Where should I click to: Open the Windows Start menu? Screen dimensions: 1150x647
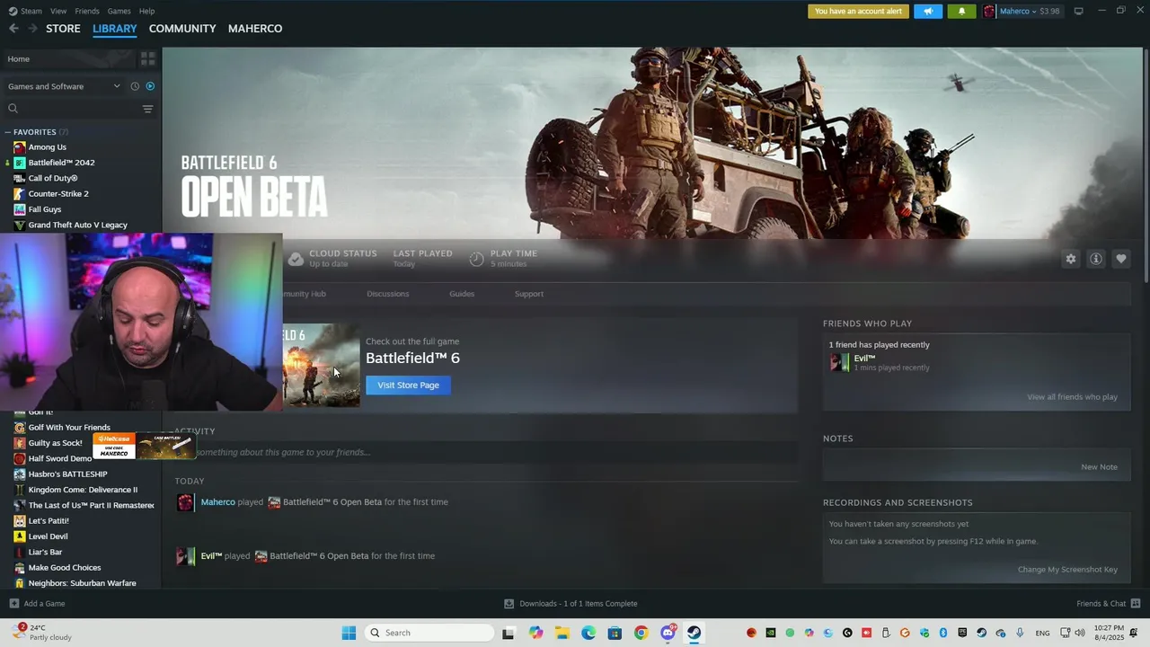coord(349,633)
